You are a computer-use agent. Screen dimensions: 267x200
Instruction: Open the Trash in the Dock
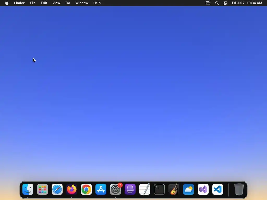pos(239,189)
